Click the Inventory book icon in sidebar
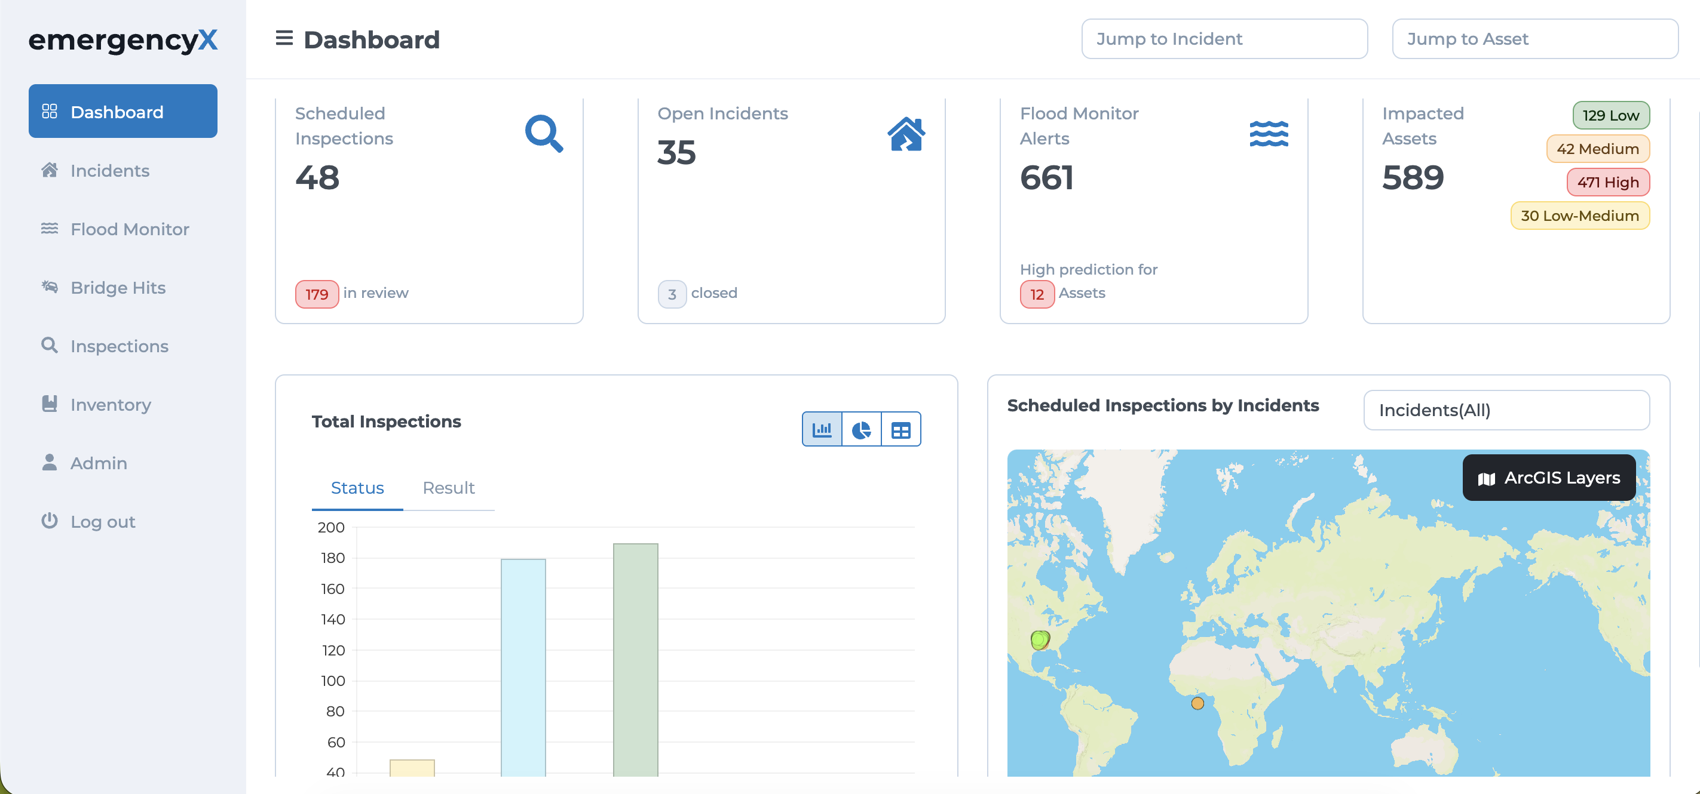1700x794 pixels. 50,404
